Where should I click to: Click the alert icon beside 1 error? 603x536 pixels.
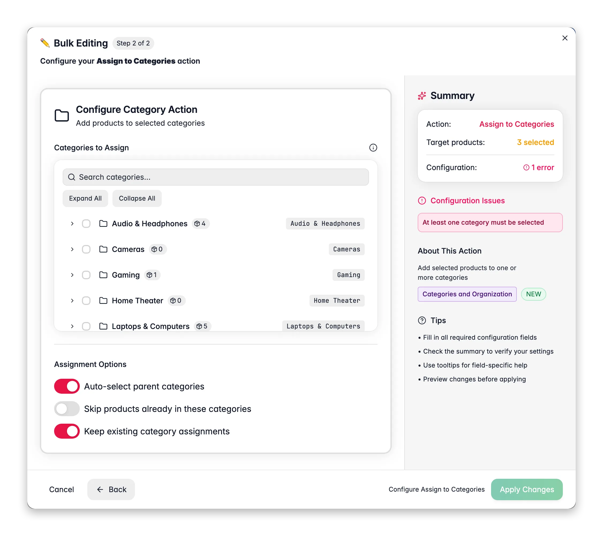(x=526, y=168)
